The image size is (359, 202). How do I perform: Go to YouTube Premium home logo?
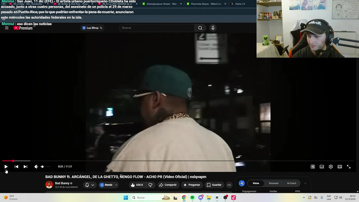coord(23,28)
